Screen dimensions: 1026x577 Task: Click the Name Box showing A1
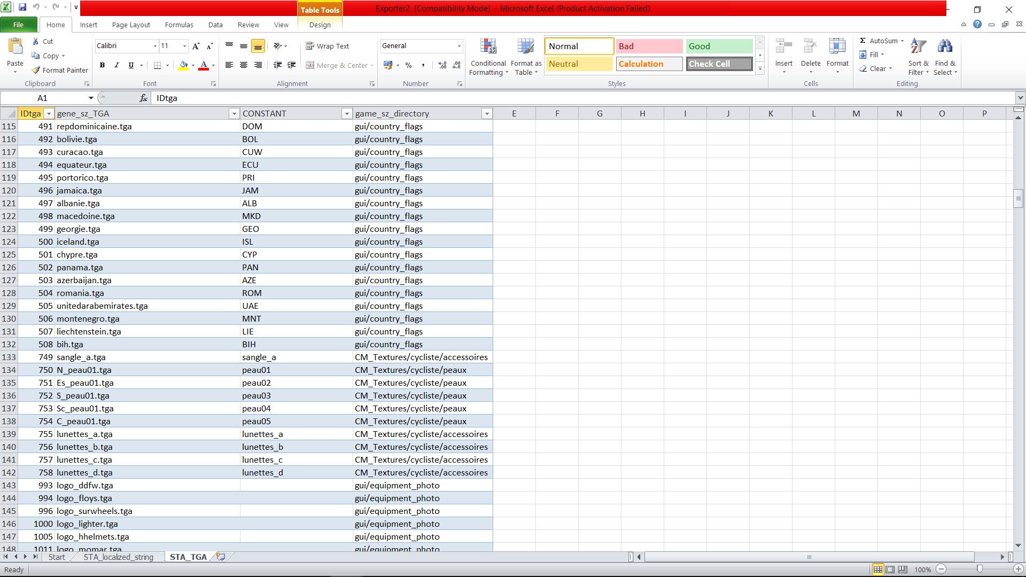[43, 98]
